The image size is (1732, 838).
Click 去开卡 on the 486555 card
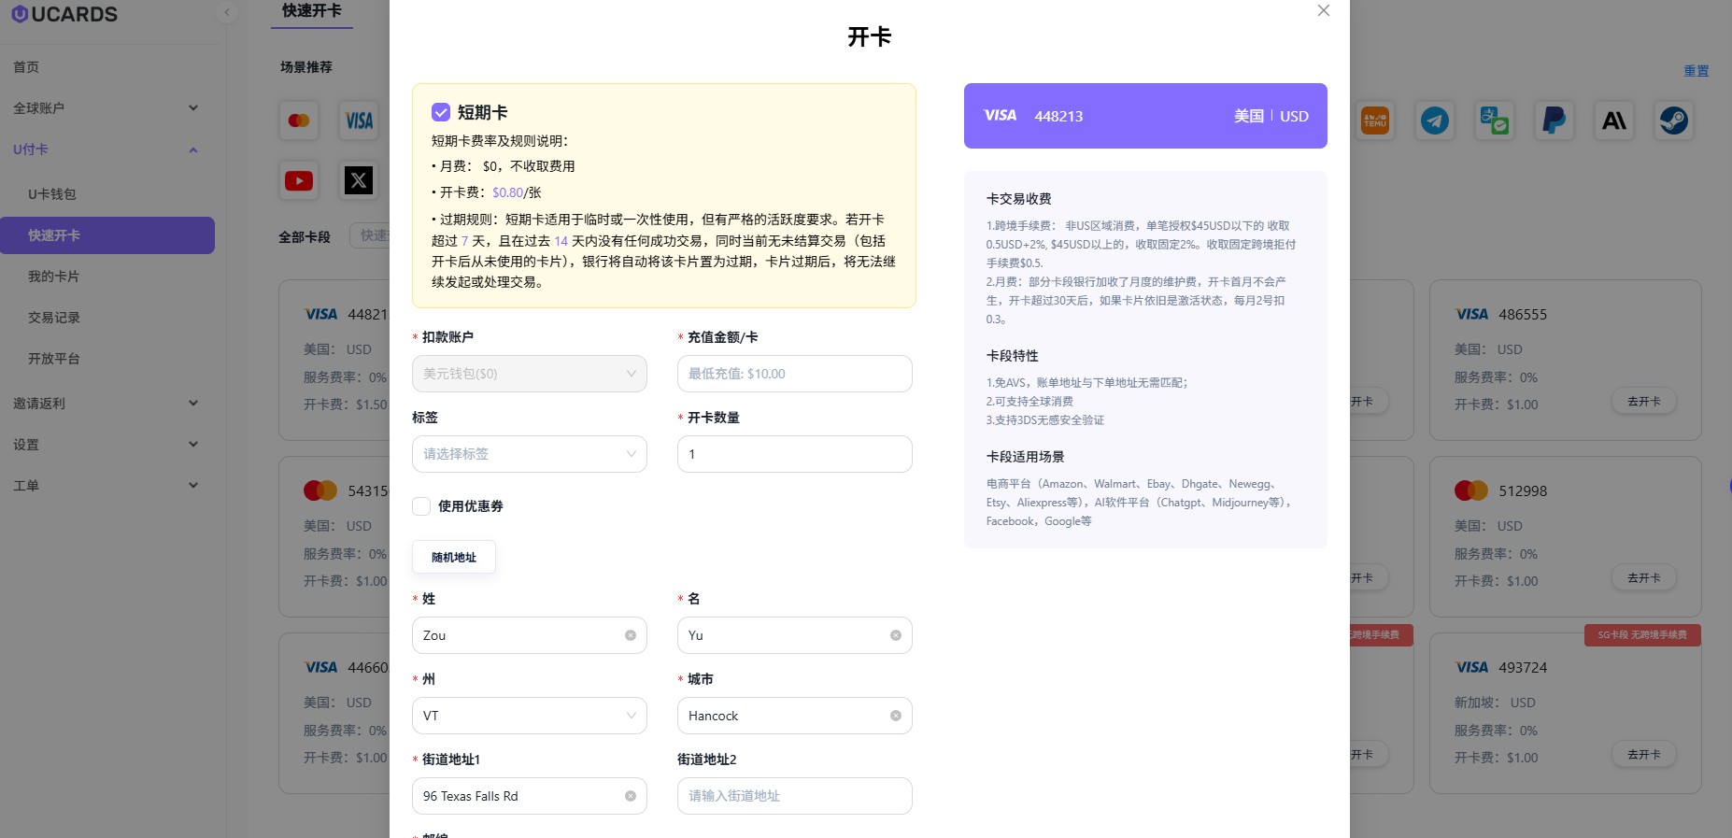1643,402
